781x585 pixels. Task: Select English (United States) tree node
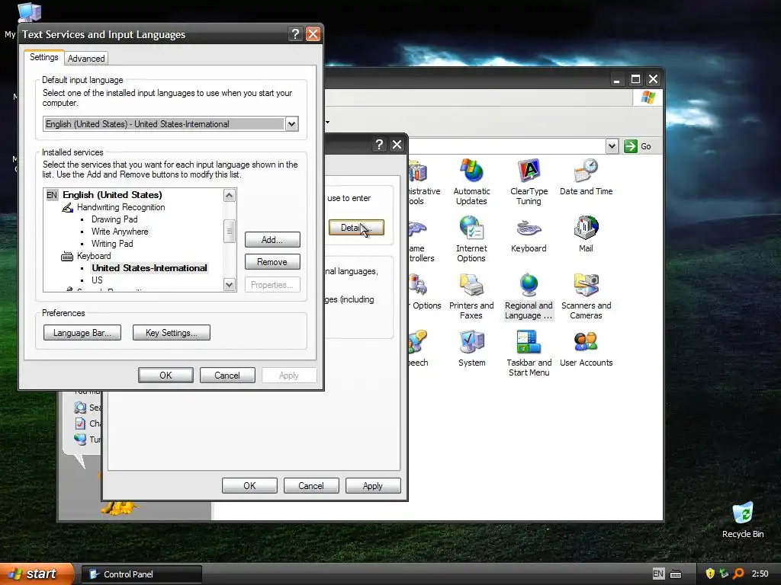click(112, 194)
